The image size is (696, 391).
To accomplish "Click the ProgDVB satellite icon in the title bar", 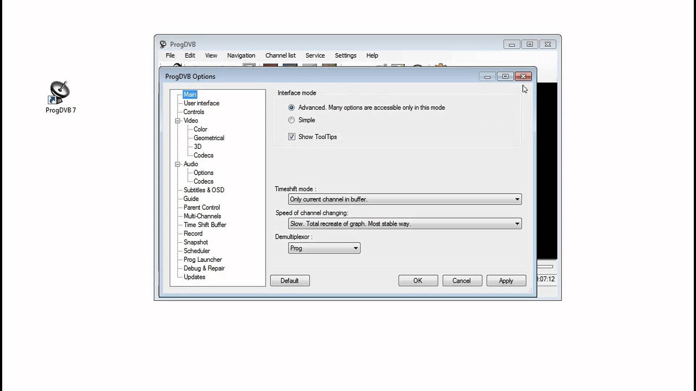I will (x=163, y=45).
